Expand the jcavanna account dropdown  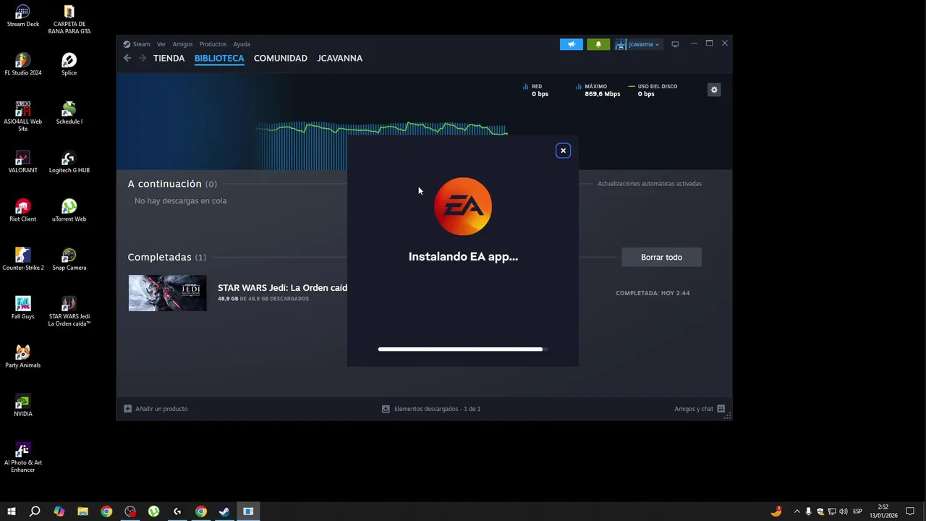[x=638, y=44]
